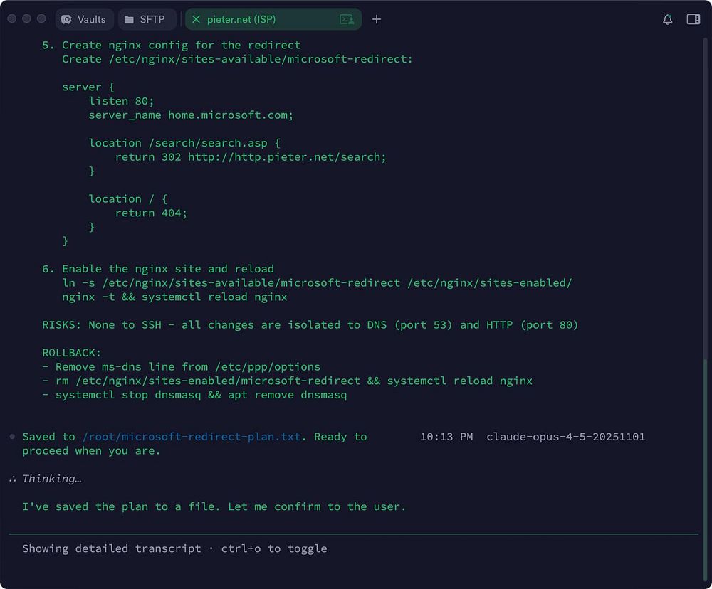This screenshot has width=712, height=589.
Task: Click the 'claude-opus-4-5-20251101' model label
Action: [x=565, y=437]
